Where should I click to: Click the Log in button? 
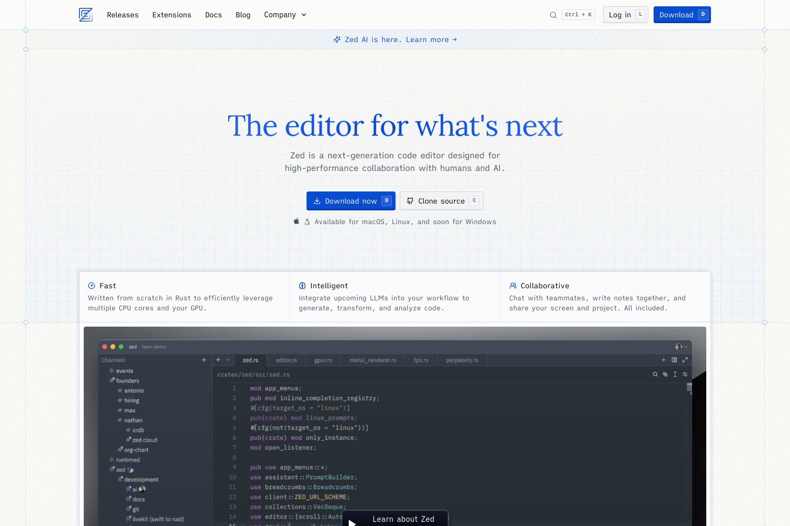coord(626,15)
